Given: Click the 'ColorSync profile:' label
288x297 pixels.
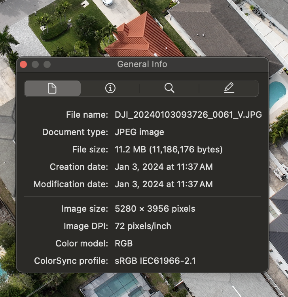Looking at the screenshot, I should [x=71, y=261].
